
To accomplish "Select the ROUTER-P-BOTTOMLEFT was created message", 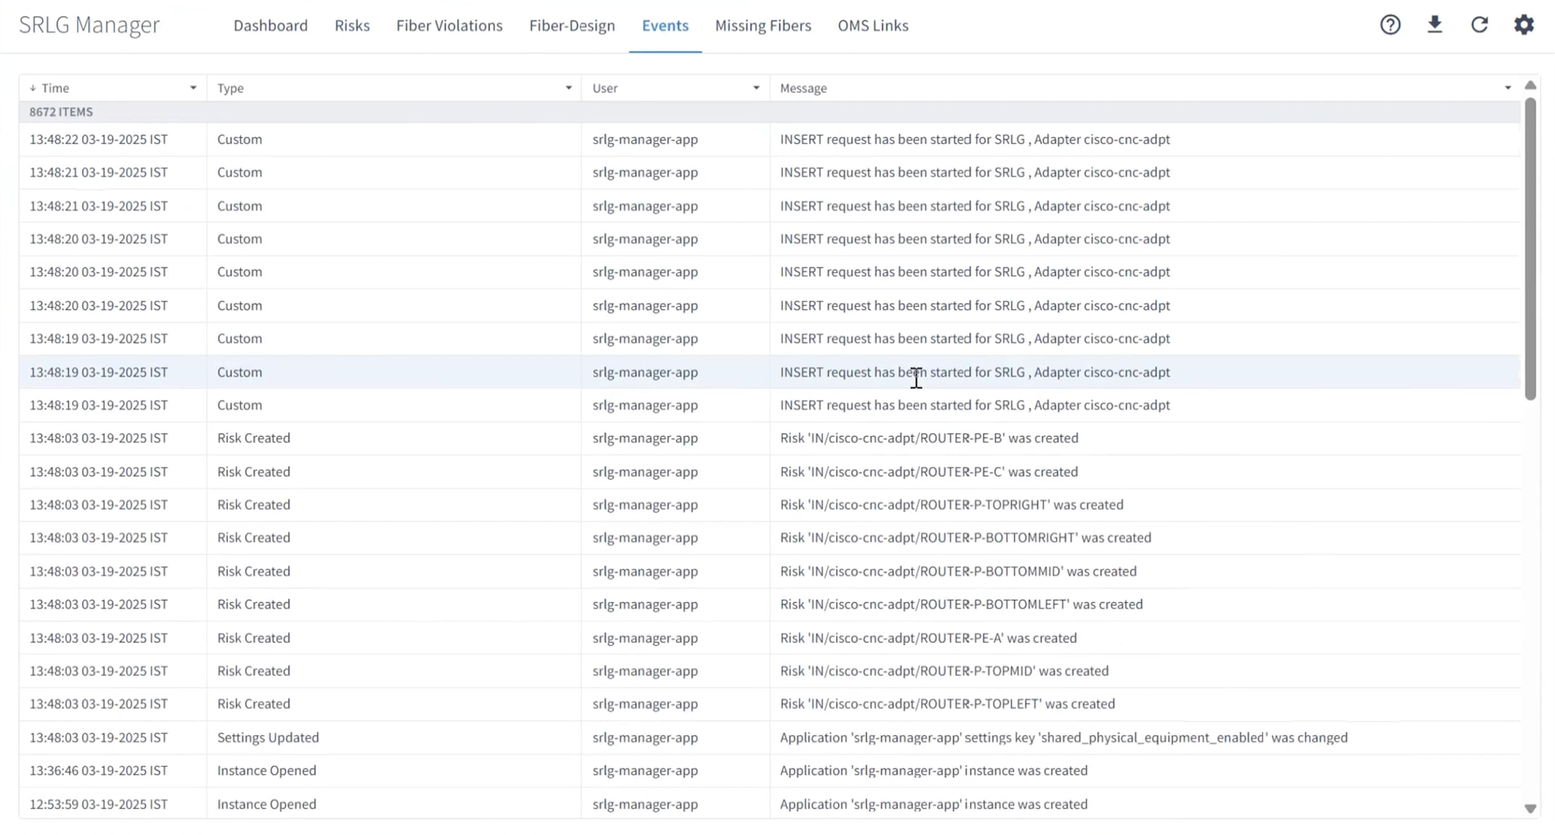I will pos(961,605).
